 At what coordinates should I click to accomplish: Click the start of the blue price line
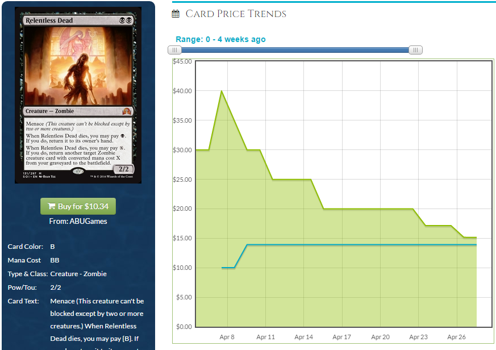point(222,268)
